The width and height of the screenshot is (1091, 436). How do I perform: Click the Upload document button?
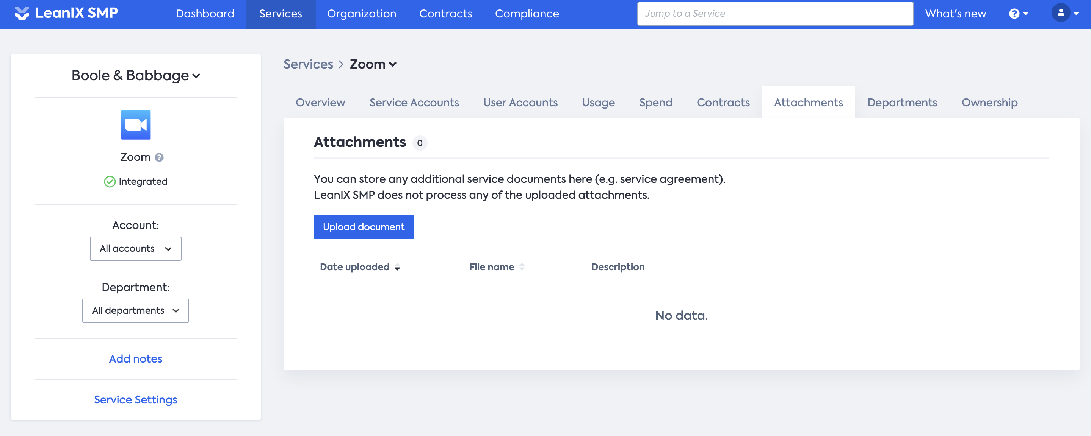pyautogui.click(x=364, y=227)
